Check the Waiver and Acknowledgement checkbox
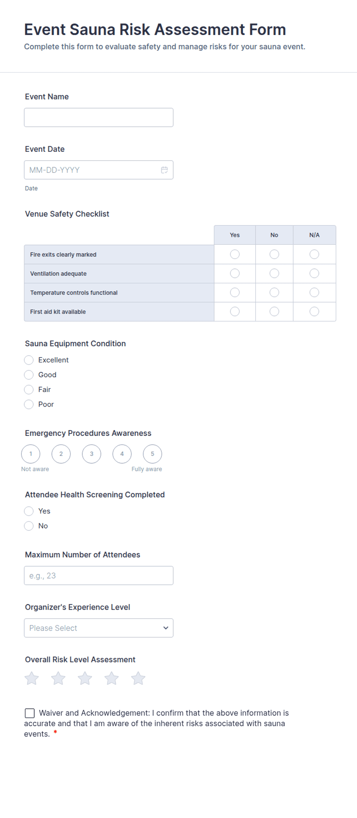 click(x=30, y=713)
